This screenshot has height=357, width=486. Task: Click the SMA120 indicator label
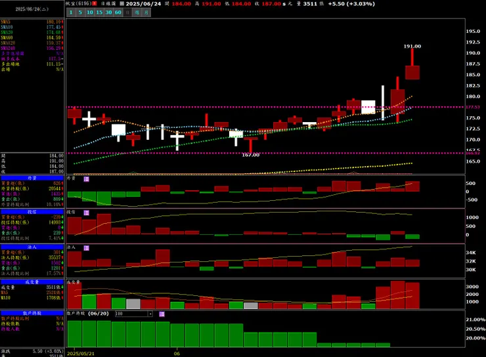[8, 43]
